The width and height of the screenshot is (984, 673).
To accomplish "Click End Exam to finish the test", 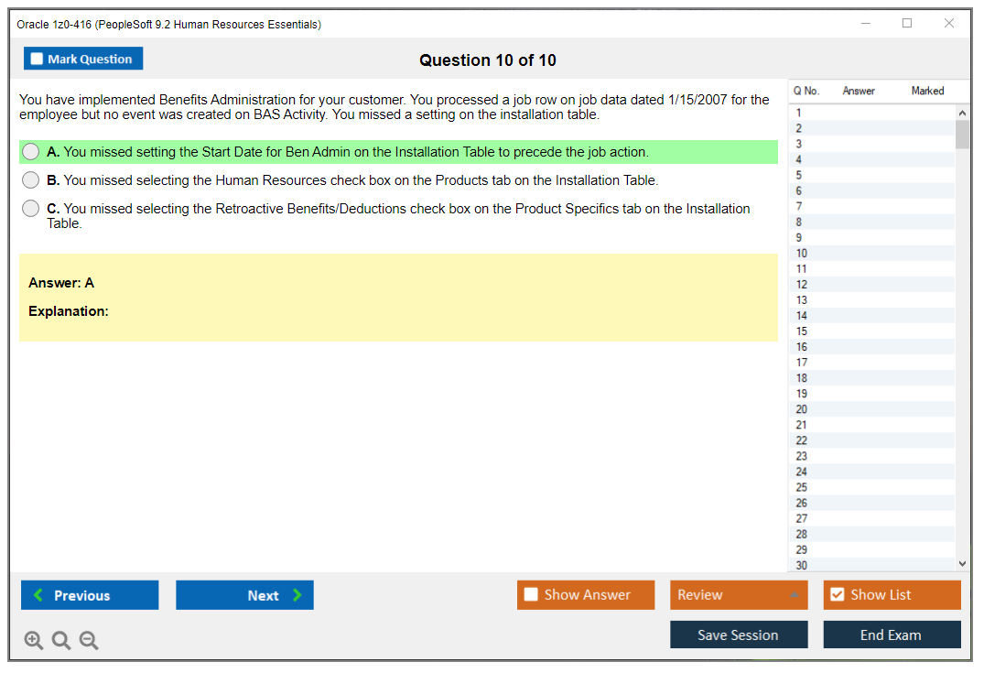I will (892, 634).
